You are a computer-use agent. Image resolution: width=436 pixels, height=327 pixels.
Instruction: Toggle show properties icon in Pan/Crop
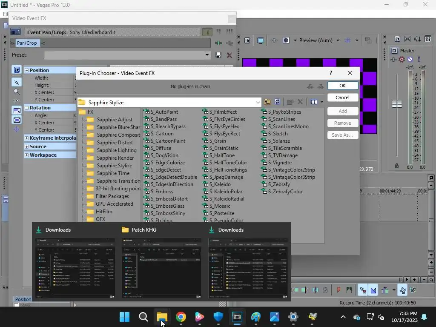click(x=17, y=70)
